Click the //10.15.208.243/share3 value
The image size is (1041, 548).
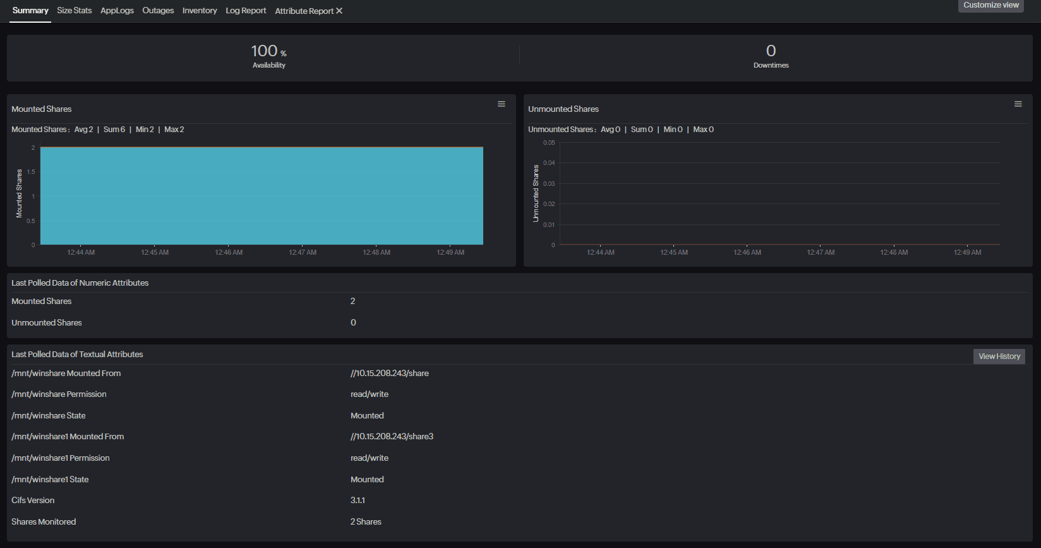coord(392,437)
